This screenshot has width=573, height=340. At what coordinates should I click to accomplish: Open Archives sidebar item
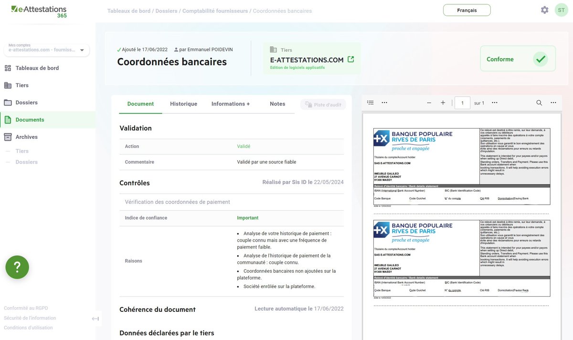(x=26, y=137)
